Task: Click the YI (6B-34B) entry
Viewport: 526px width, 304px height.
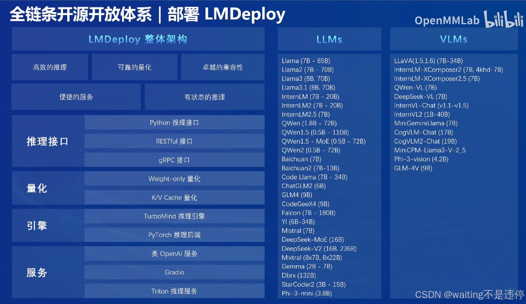Action: pyautogui.click(x=298, y=222)
